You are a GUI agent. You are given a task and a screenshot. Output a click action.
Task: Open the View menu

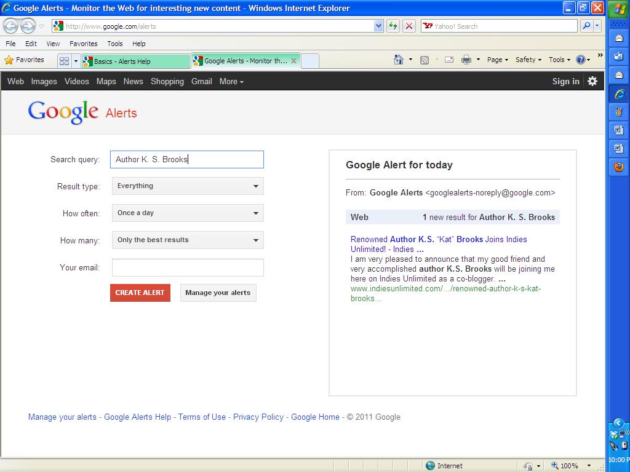tap(53, 44)
